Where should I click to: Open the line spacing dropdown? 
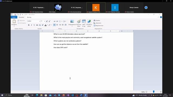pyautogui.click(x=65, y=21)
